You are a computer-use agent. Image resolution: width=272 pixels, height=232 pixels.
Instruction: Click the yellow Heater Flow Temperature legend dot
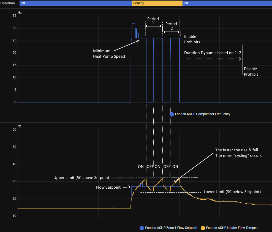click(x=203, y=228)
